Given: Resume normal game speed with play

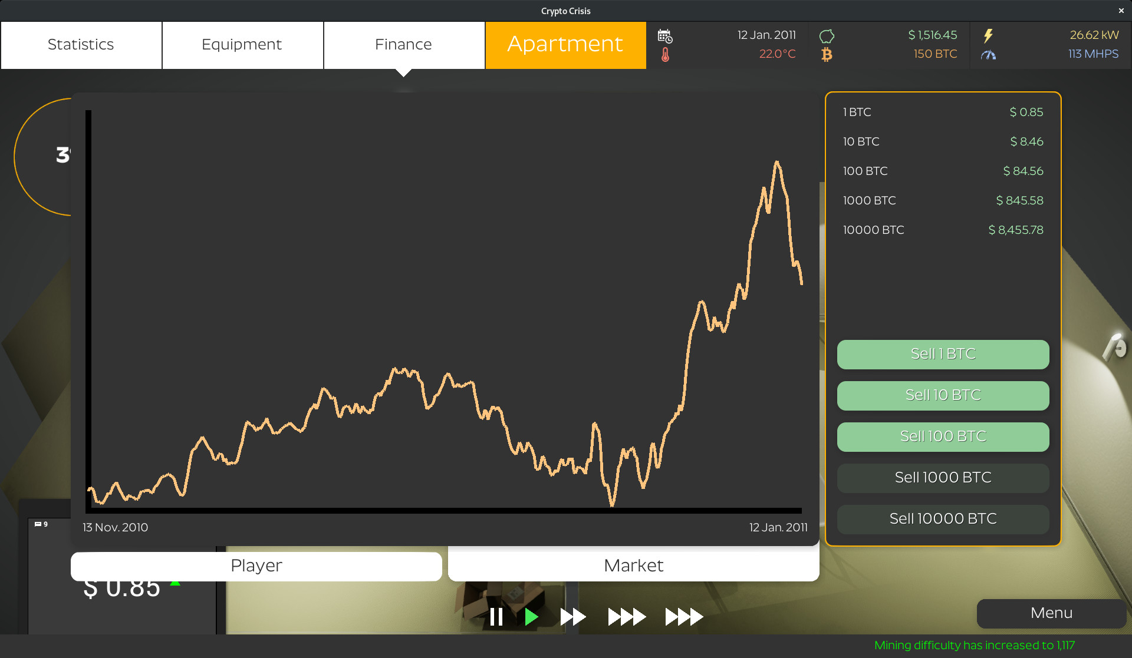Looking at the screenshot, I should click(532, 616).
